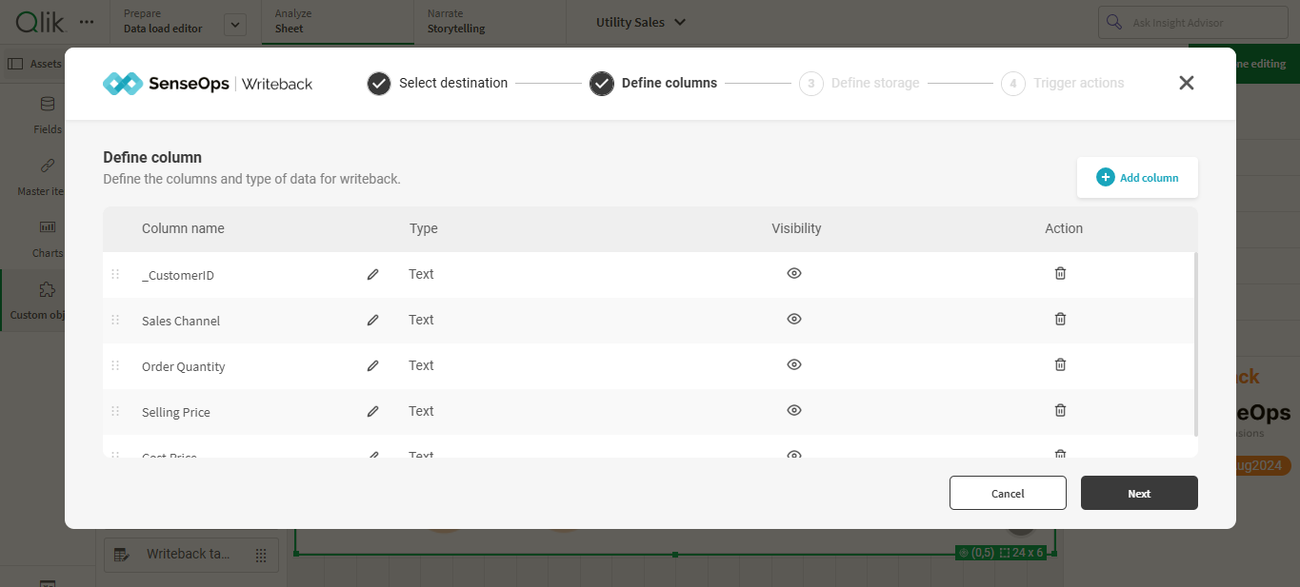Click the Writeback table grip dots icon
This screenshot has width=1300, height=587.
(261, 556)
